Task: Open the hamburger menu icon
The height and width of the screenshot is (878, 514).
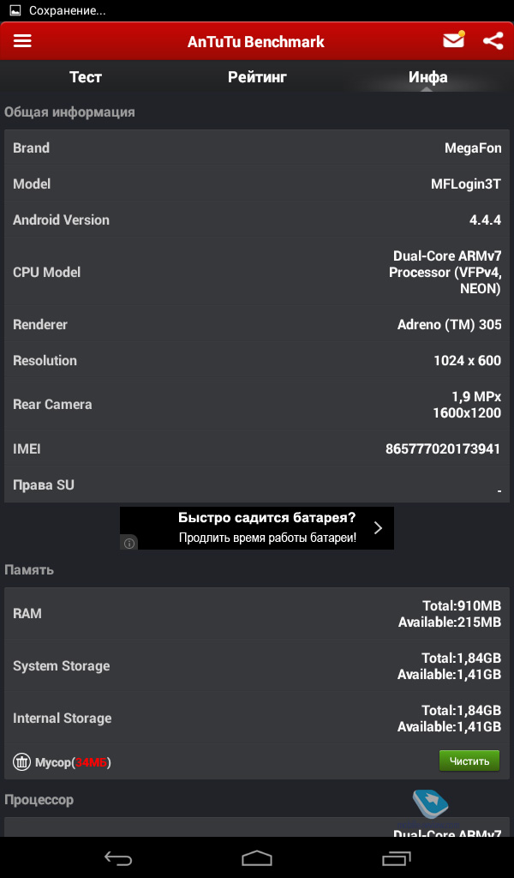Action: click(22, 41)
